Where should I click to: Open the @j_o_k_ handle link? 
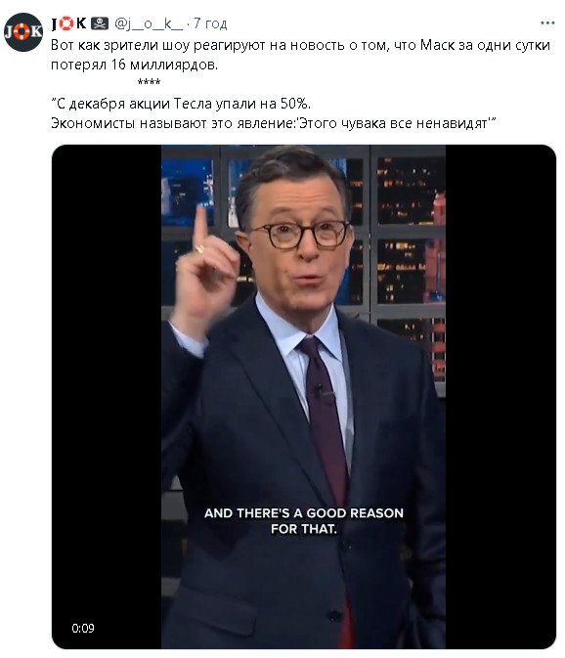[x=148, y=23]
